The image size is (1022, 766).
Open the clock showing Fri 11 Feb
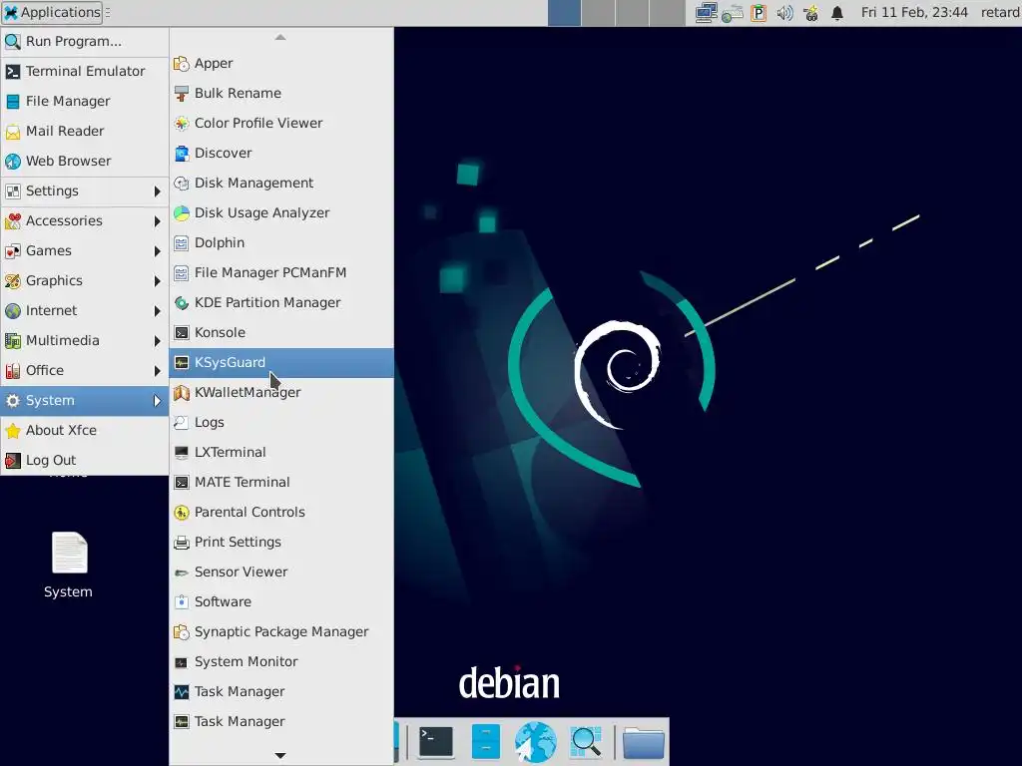(x=914, y=12)
